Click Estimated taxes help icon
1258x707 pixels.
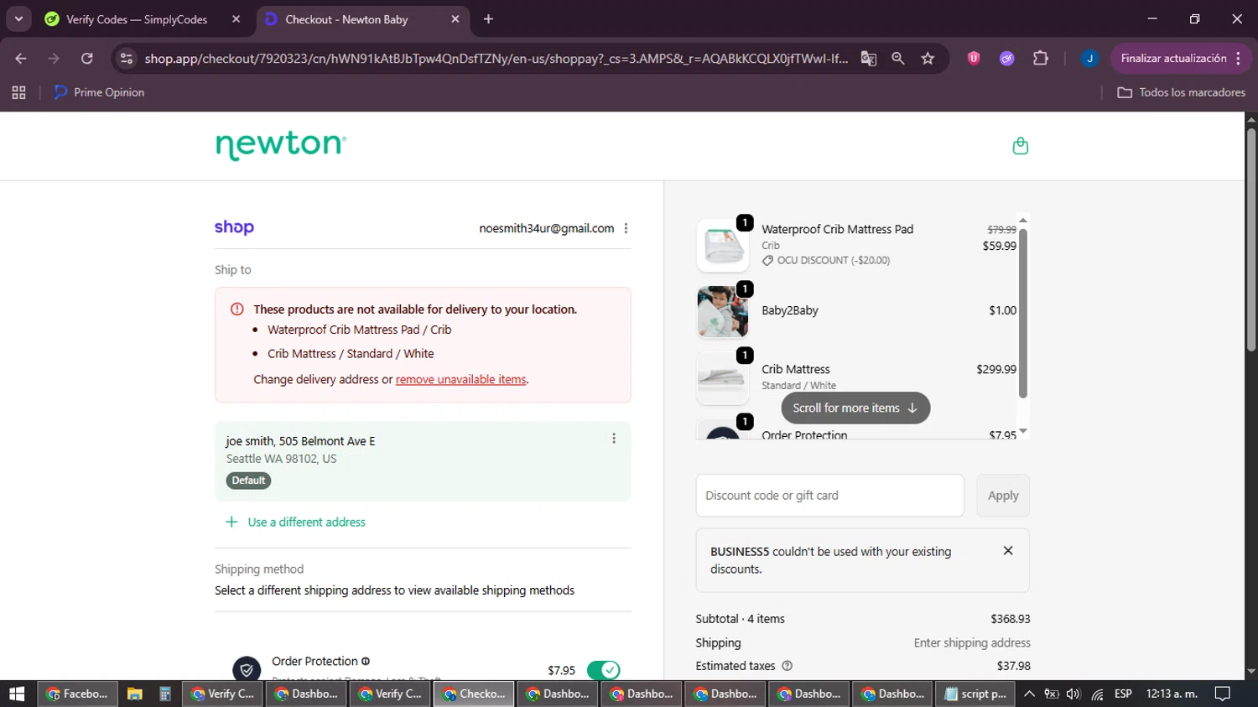pyautogui.click(x=787, y=666)
